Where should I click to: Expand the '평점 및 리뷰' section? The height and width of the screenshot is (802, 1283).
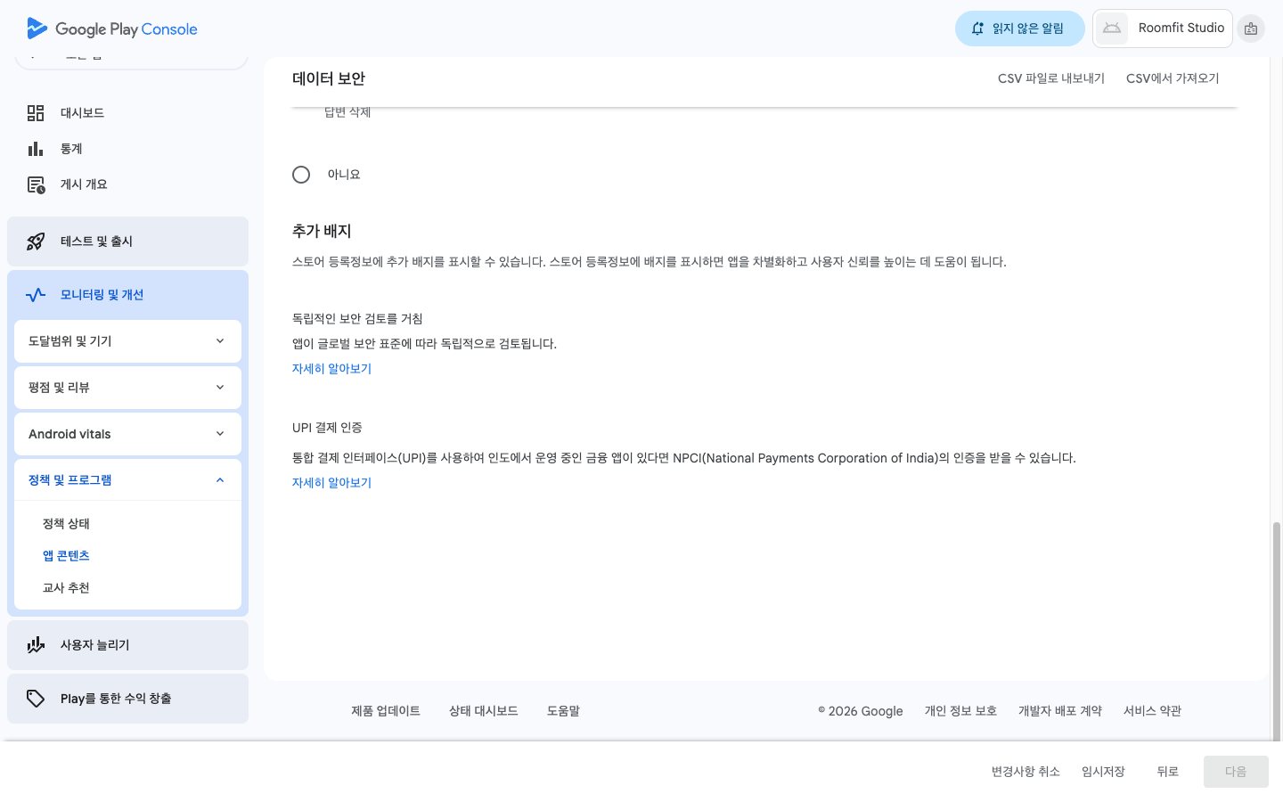tap(127, 388)
